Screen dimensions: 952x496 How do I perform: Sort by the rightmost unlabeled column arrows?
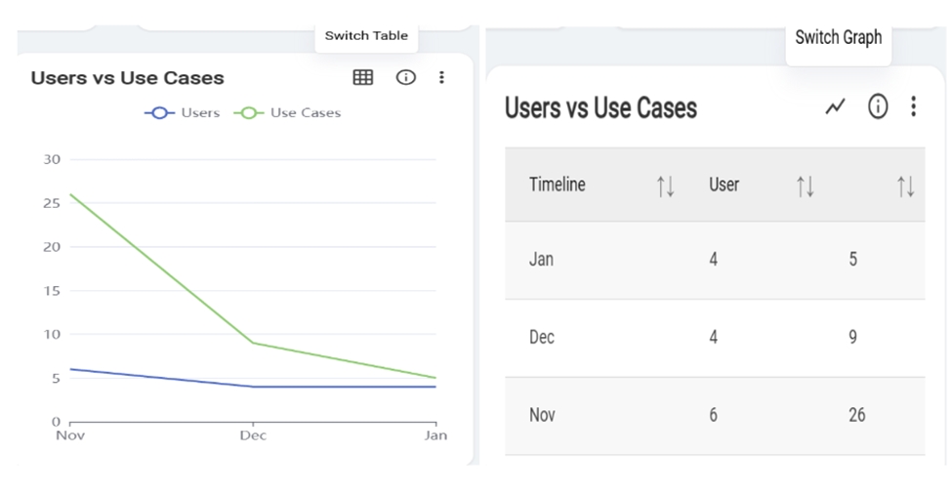[x=905, y=186]
